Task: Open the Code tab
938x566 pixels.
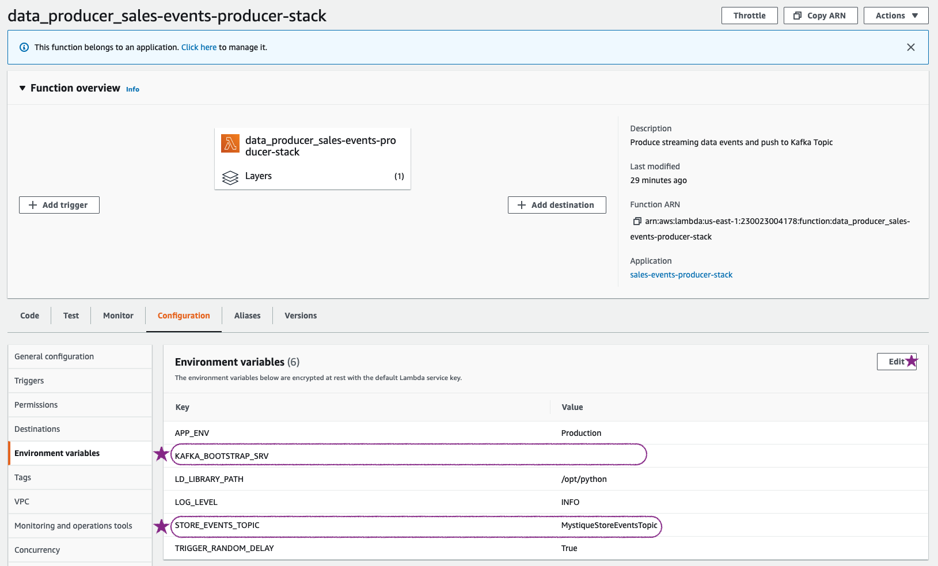Action: [30, 316]
